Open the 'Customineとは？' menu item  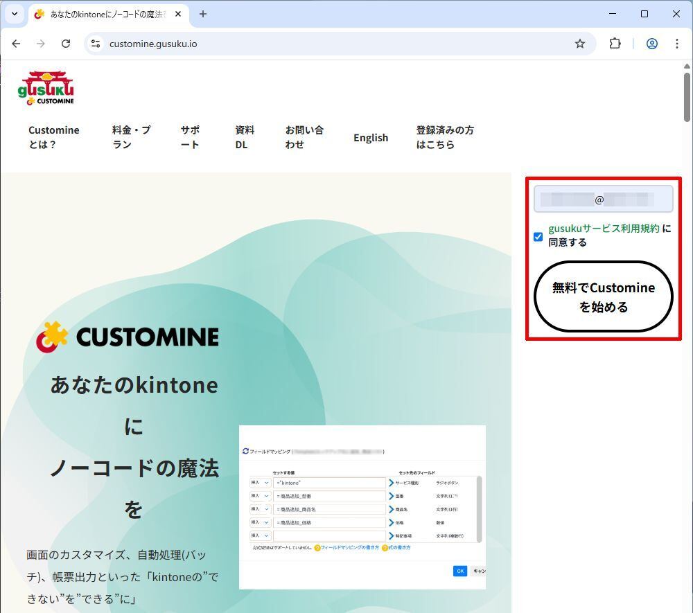[x=54, y=137]
